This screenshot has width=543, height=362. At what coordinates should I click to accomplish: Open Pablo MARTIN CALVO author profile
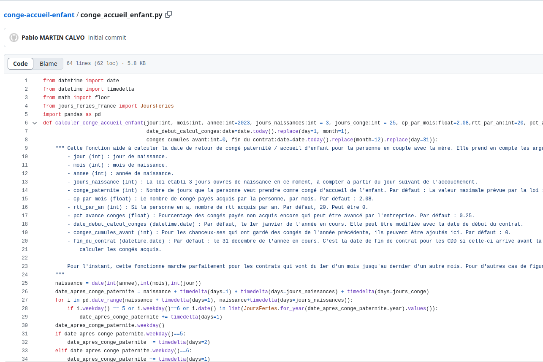click(x=53, y=38)
